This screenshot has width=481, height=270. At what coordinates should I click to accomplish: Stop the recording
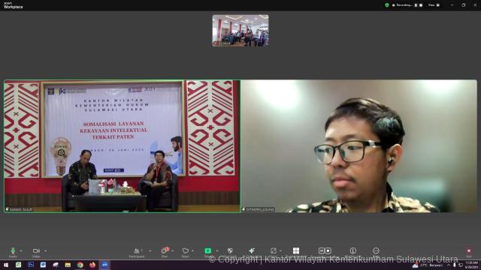pos(421,5)
